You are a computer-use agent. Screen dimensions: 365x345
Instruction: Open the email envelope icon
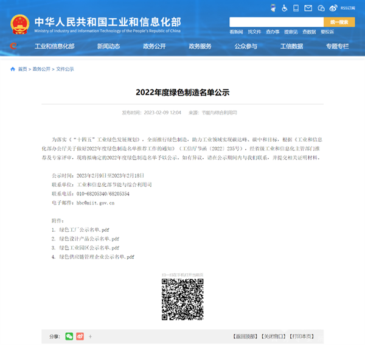click(x=308, y=9)
